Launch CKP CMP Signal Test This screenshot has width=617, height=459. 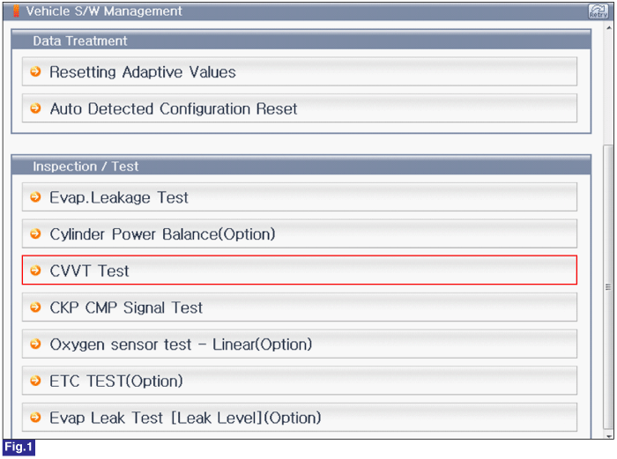tap(300, 307)
